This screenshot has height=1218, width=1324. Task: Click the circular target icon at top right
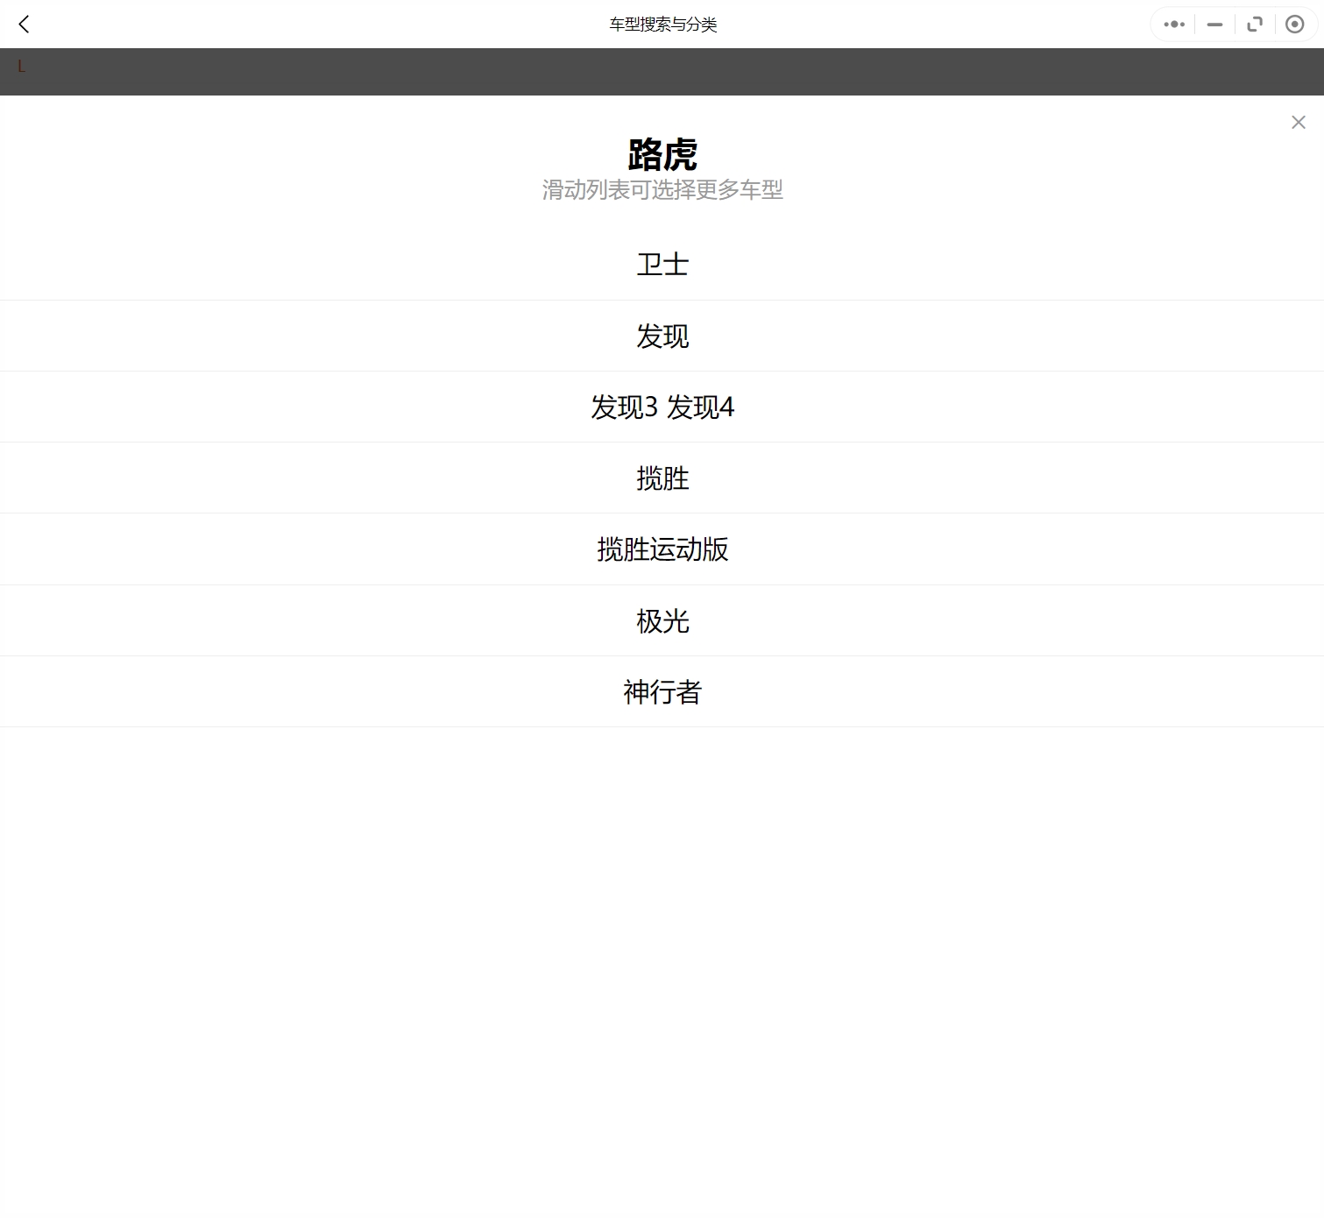(x=1294, y=25)
